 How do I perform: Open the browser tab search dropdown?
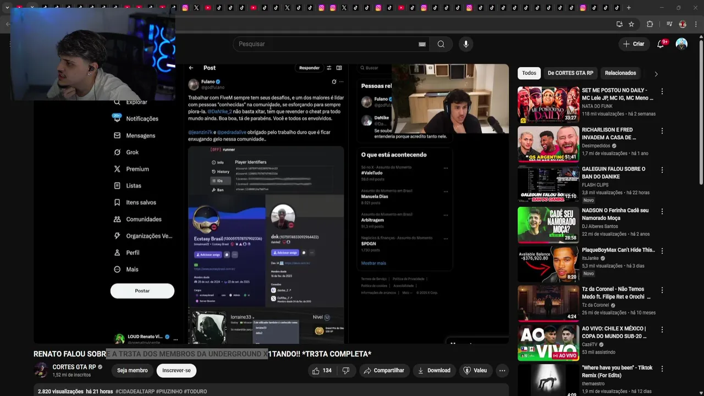pos(7,8)
